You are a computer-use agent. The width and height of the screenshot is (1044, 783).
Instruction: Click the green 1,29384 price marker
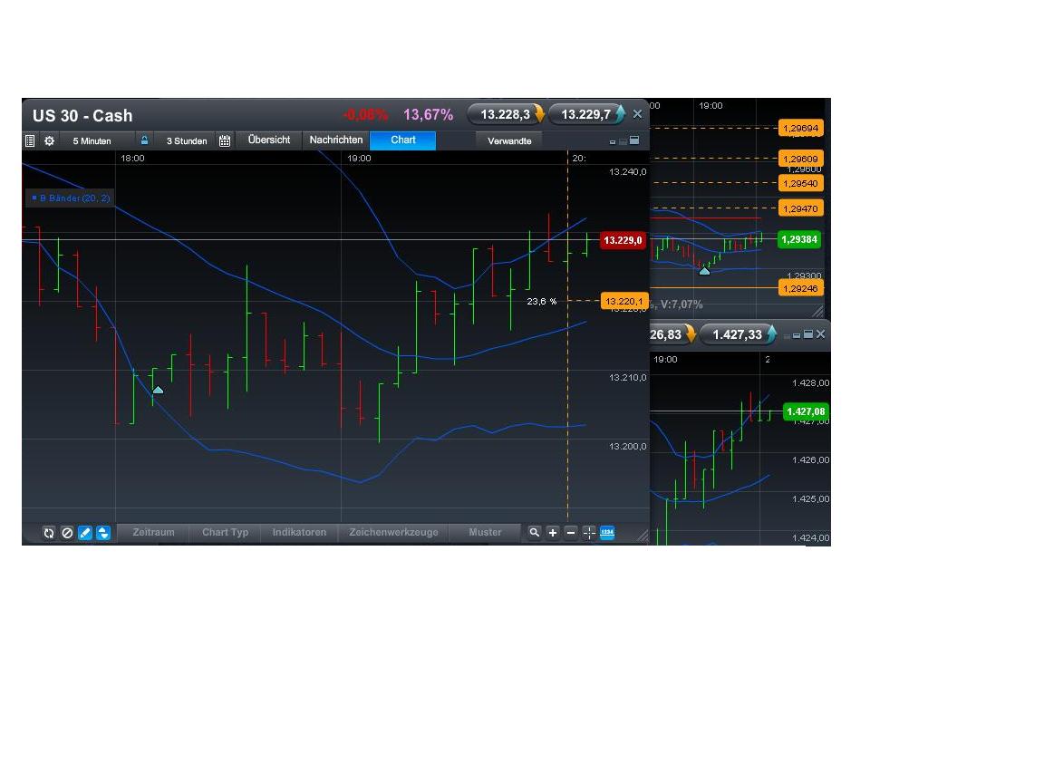799,239
